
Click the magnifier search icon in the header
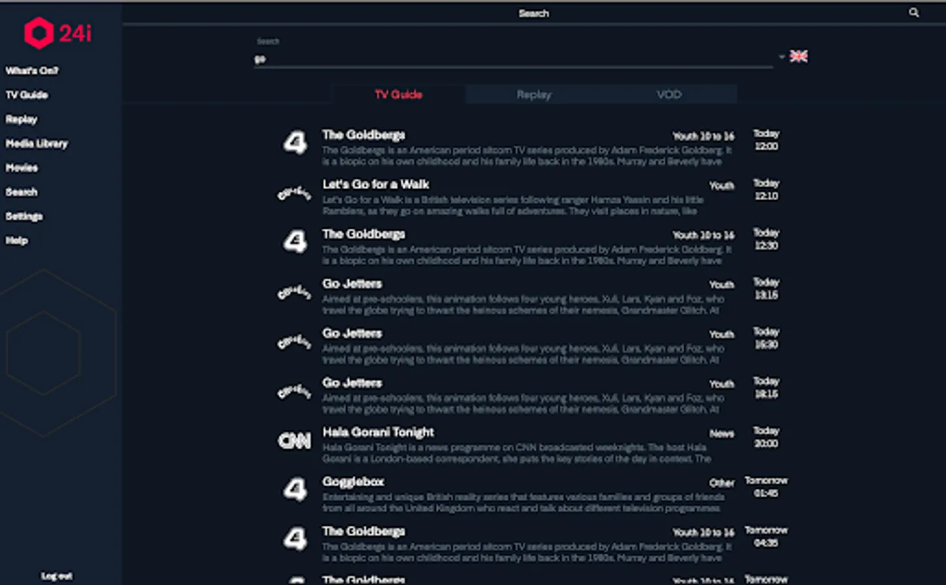[914, 12]
